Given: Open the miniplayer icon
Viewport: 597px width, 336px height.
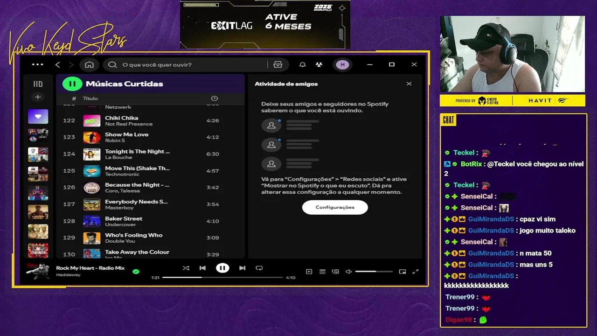Looking at the screenshot, I should tap(403, 272).
